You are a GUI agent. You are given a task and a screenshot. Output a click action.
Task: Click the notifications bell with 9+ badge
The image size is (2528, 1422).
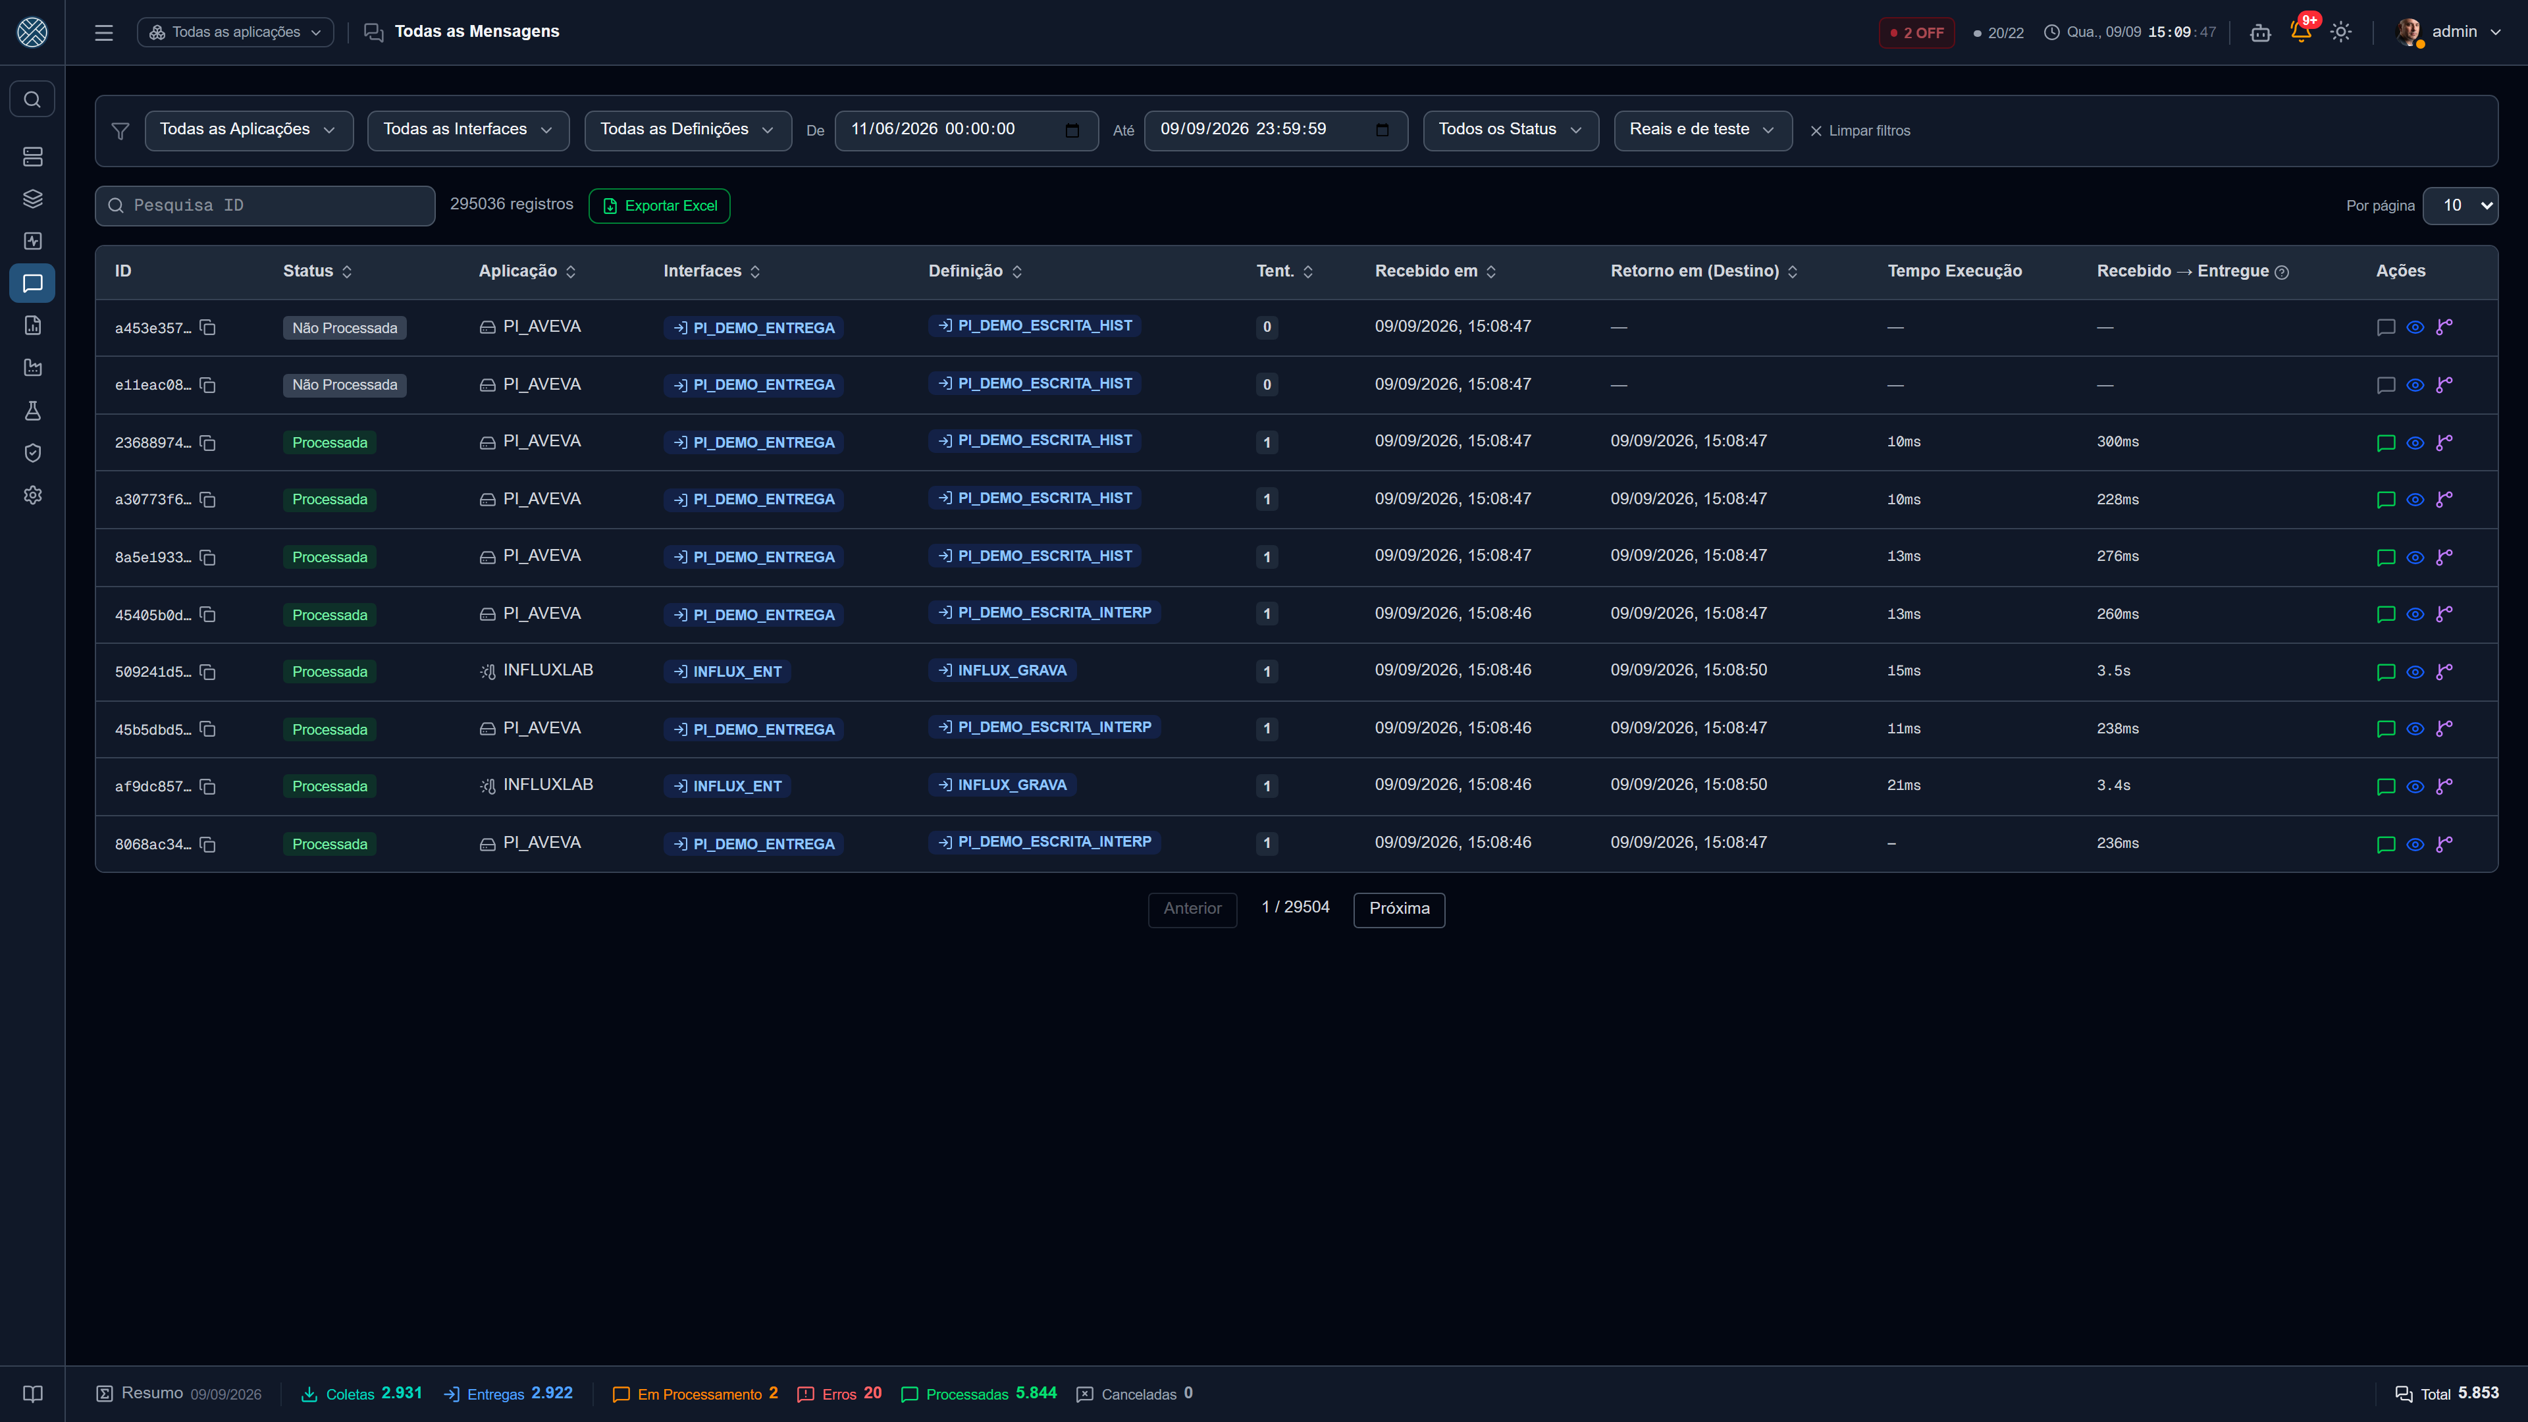(2302, 32)
